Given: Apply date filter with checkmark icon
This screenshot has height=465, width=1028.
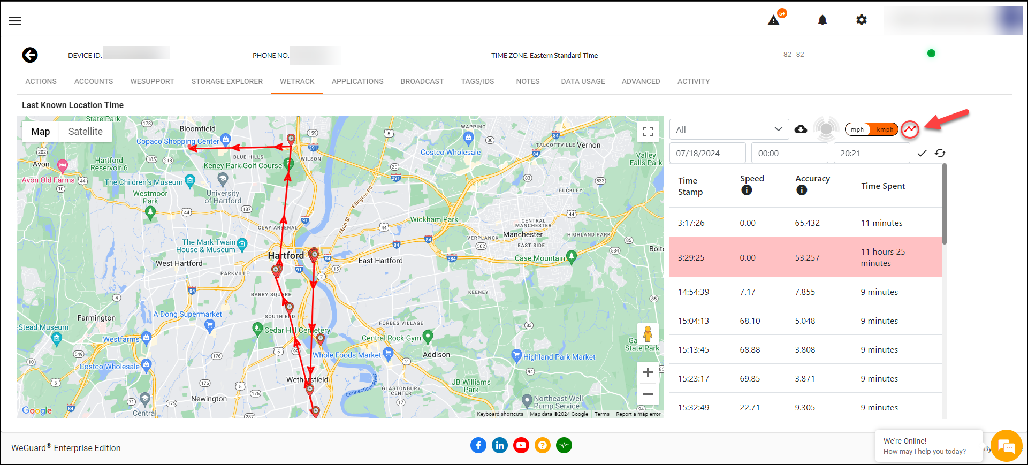Looking at the screenshot, I should (x=922, y=154).
